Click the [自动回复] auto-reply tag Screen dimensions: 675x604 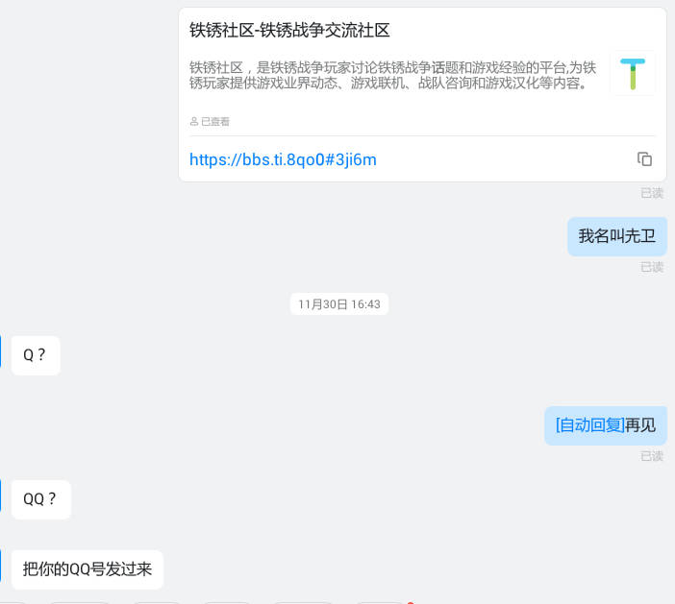(589, 425)
